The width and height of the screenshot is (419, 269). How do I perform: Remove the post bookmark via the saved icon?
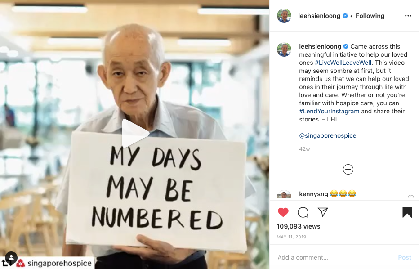pos(407,212)
